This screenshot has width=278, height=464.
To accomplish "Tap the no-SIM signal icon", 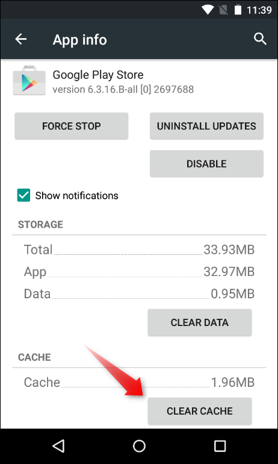I will coord(224,10).
